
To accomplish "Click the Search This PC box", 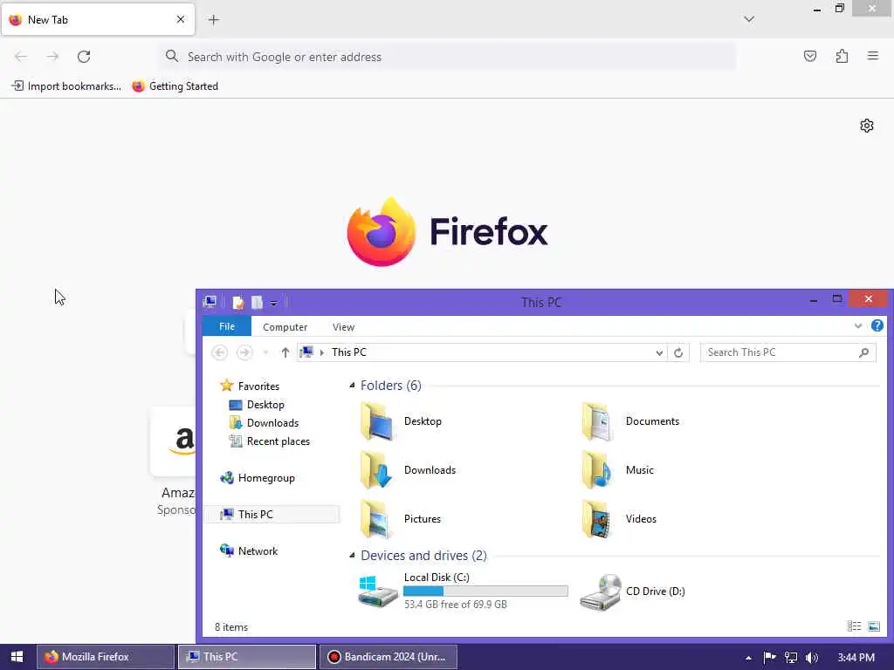I will pos(788,352).
